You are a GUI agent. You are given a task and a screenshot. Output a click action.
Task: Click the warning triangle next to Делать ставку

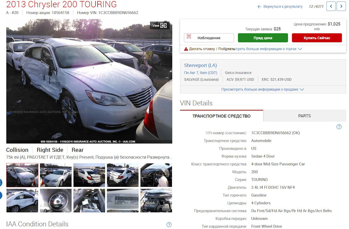point(186,49)
